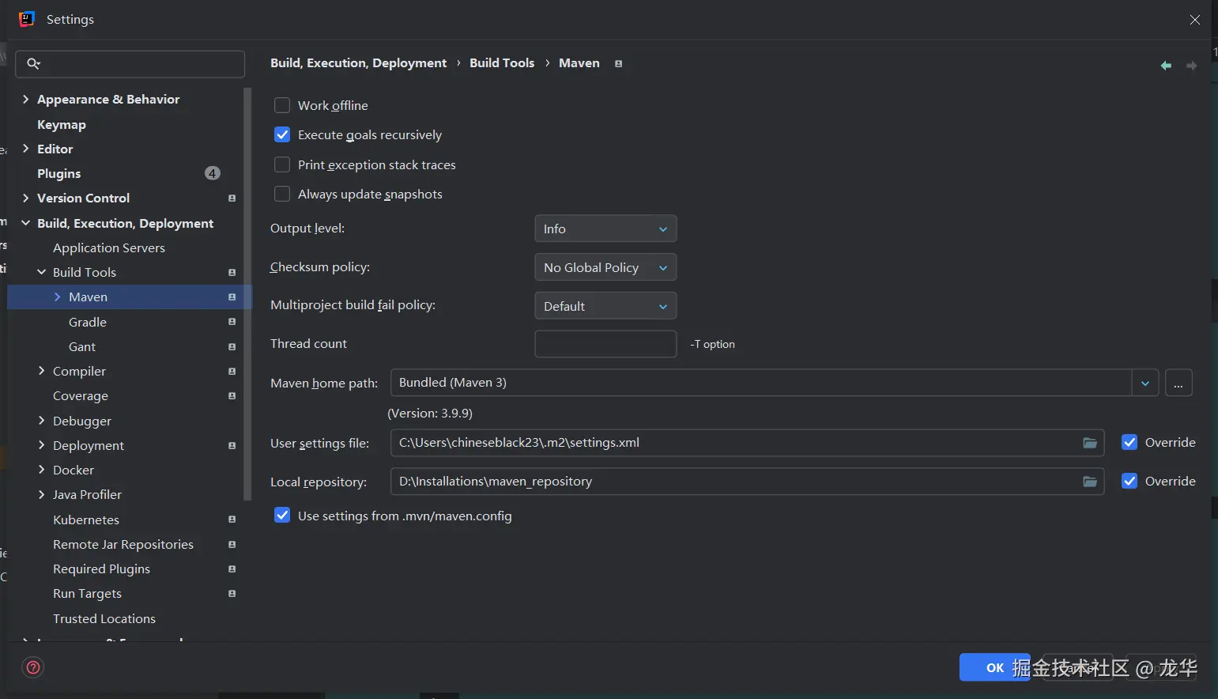
Task: Click project-level icon on Kubernetes row
Action: 232,520
